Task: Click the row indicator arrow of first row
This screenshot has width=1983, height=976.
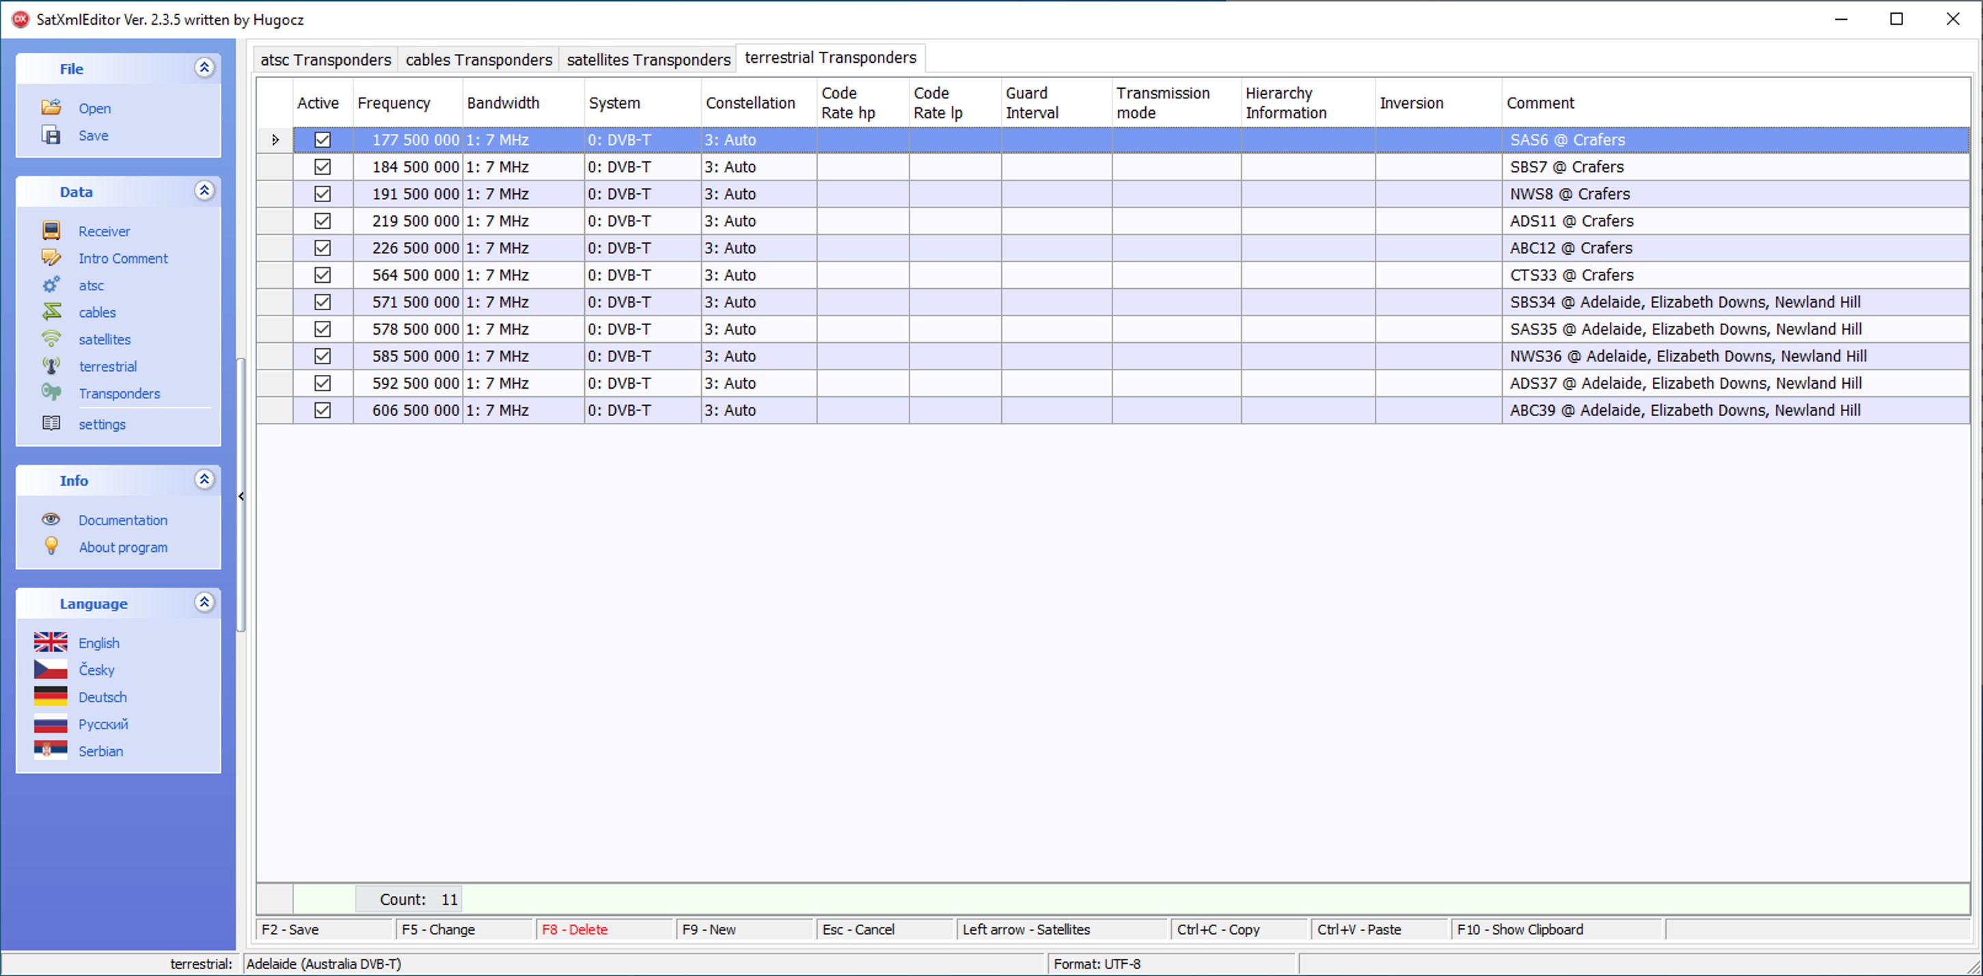Action: (x=275, y=139)
